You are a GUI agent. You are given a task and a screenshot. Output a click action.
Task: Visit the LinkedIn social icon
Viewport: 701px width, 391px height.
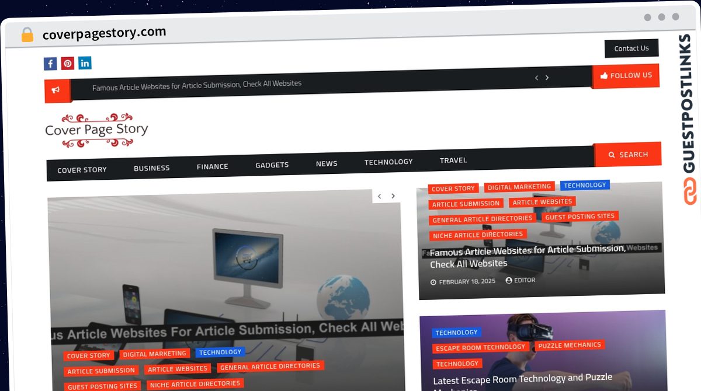pyautogui.click(x=85, y=63)
